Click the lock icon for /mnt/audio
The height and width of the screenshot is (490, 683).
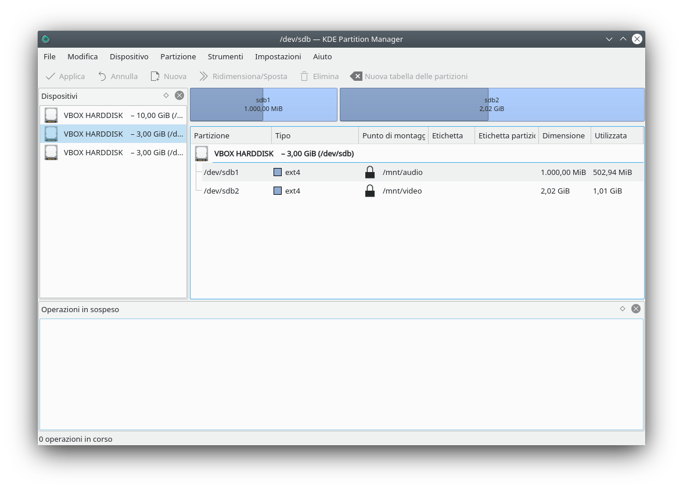point(370,172)
